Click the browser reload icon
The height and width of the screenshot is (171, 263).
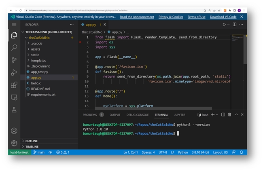pyautogui.click(x=21, y=11)
